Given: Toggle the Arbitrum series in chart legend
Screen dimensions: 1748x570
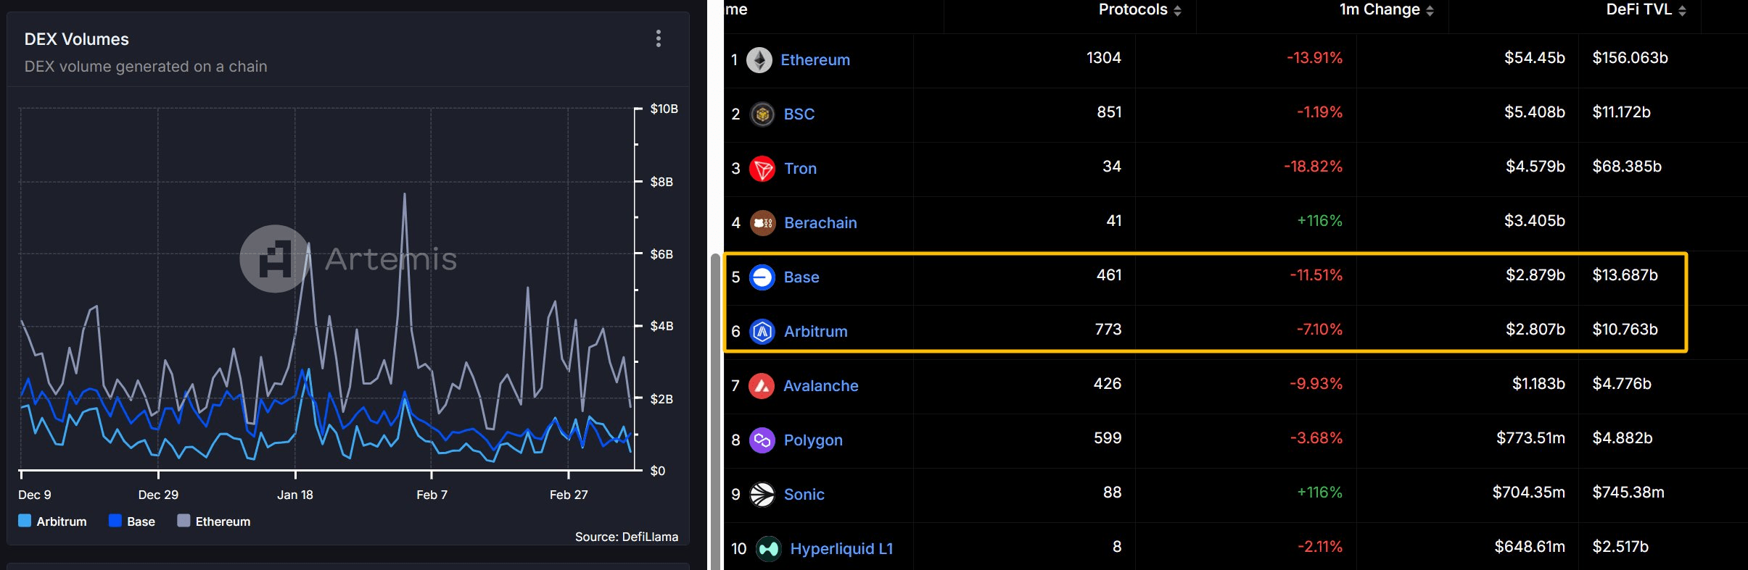Looking at the screenshot, I should (x=52, y=521).
